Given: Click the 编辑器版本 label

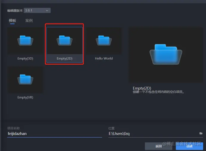Looking at the screenshot, I should 15,11.
